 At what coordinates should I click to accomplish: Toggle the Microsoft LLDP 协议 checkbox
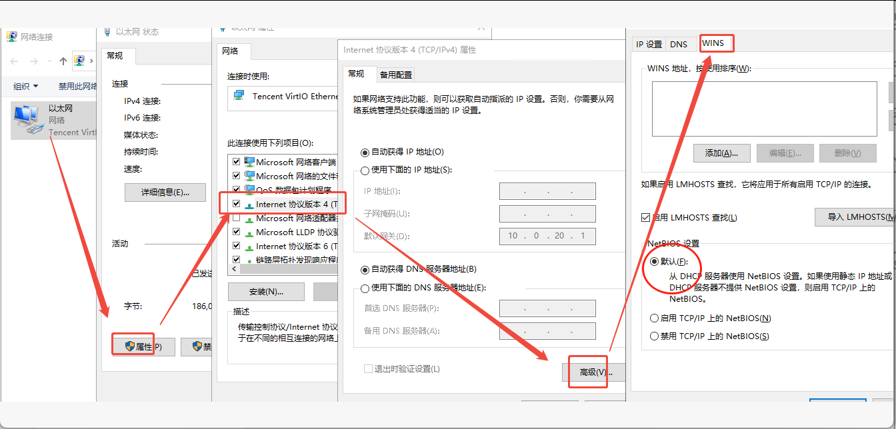tap(236, 232)
